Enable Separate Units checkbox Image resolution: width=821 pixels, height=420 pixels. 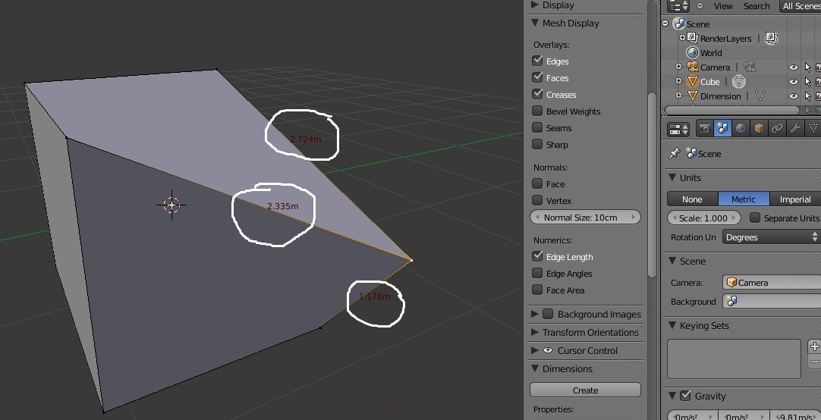point(755,218)
